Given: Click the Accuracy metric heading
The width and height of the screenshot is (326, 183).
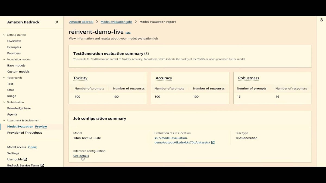Looking at the screenshot, I should click(x=164, y=78).
